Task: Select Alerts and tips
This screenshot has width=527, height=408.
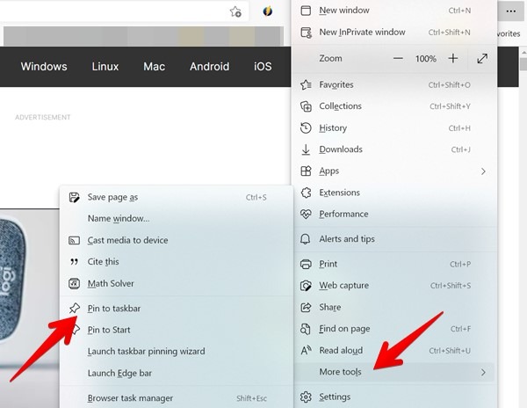Action: pyautogui.click(x=393, y=239)
